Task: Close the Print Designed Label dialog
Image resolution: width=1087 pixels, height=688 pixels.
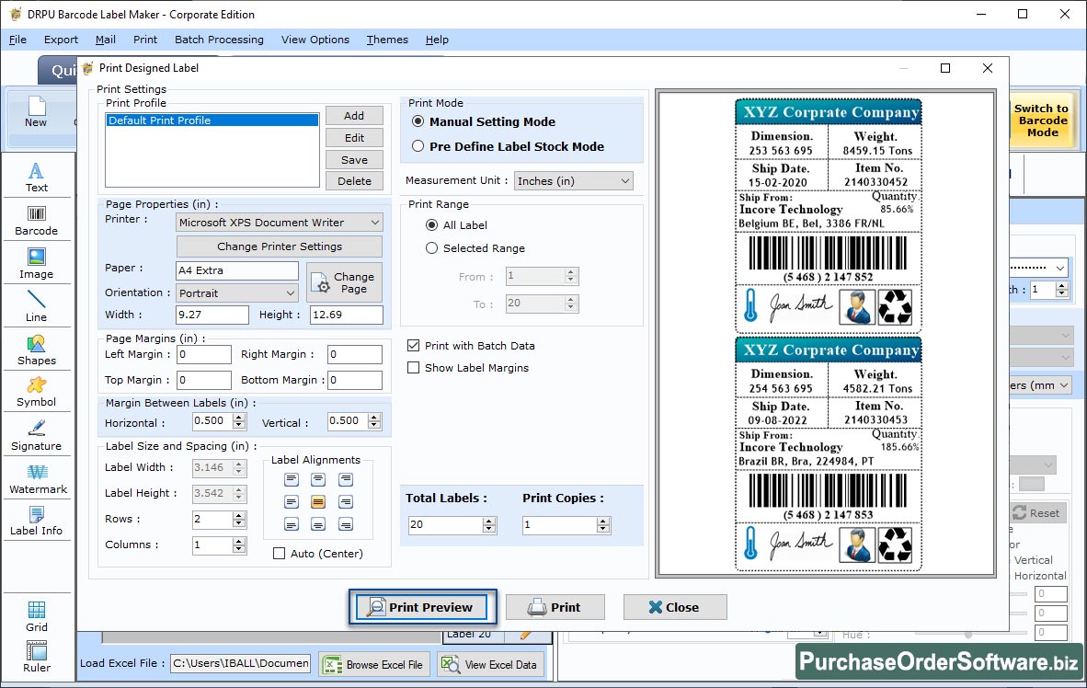Action: (x=675, y=608)
